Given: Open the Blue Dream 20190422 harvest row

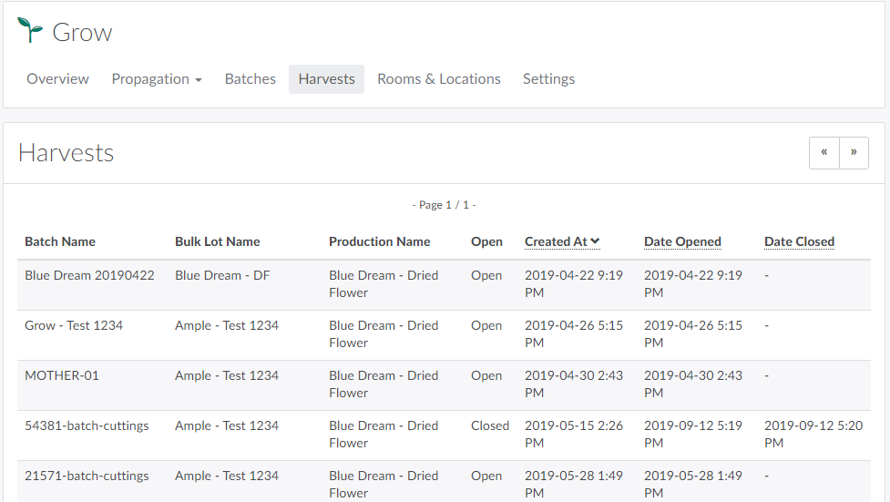Looking at the screenshot, I should (89, 275).
